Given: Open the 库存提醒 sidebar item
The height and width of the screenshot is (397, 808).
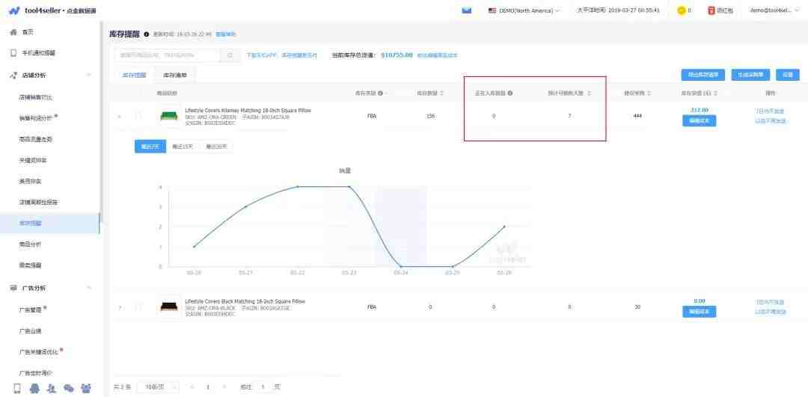Looking at the screenshot, I should pyautogui.click(x=50, y=224).
